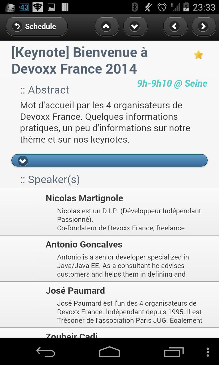Tap the keynote title heading
The image size is (219, 365).
pos(80,60)
